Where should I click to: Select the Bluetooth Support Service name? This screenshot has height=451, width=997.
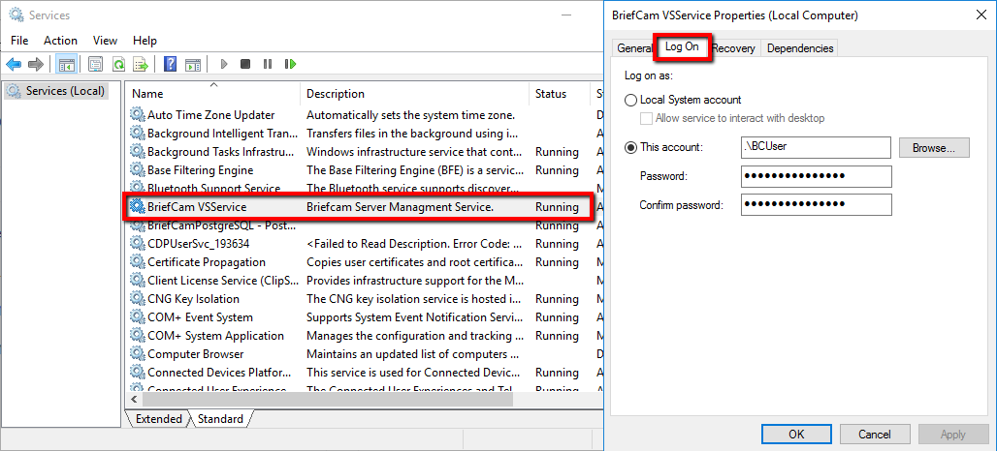(x=213, y=189)
